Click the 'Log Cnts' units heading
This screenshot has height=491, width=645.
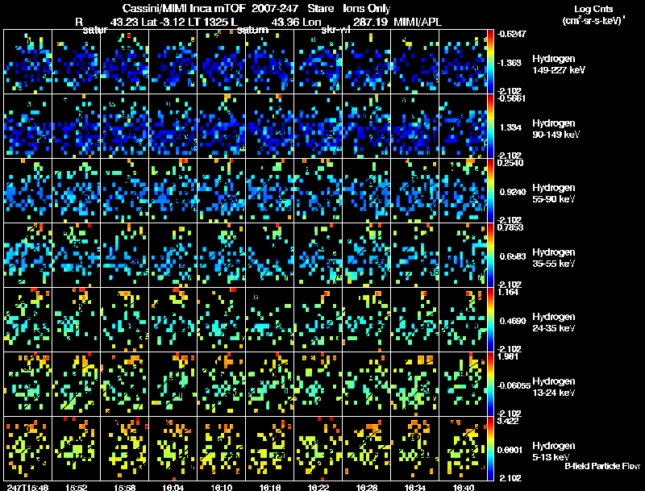click(x=593, y=9)
